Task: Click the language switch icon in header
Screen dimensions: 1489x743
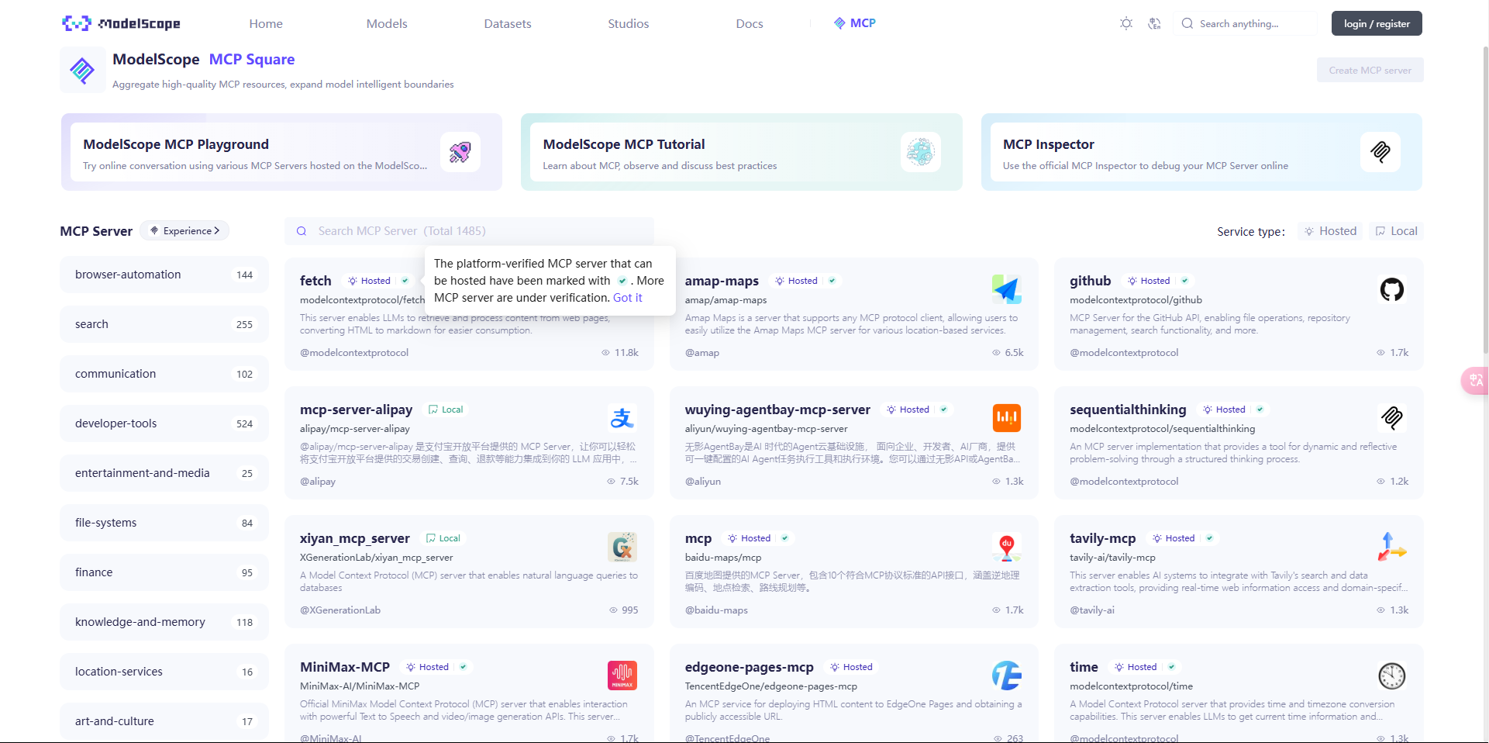Action: 1154,23
